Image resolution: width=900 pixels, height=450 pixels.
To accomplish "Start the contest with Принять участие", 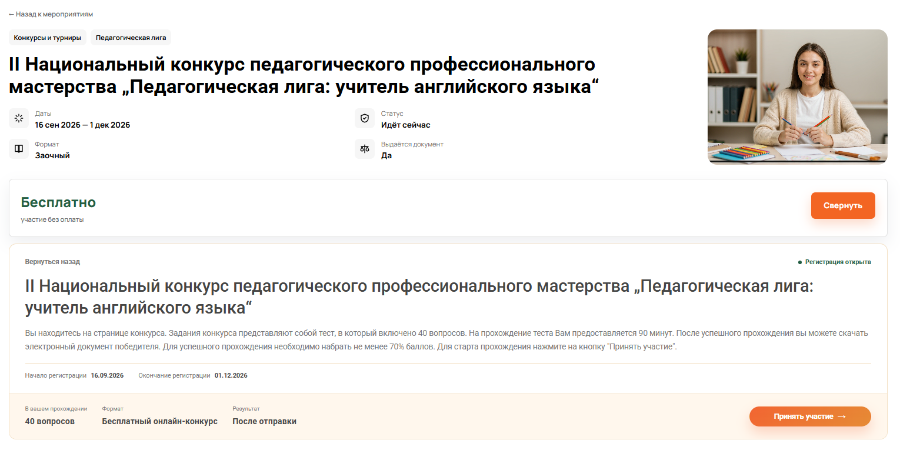I will 810,416.
